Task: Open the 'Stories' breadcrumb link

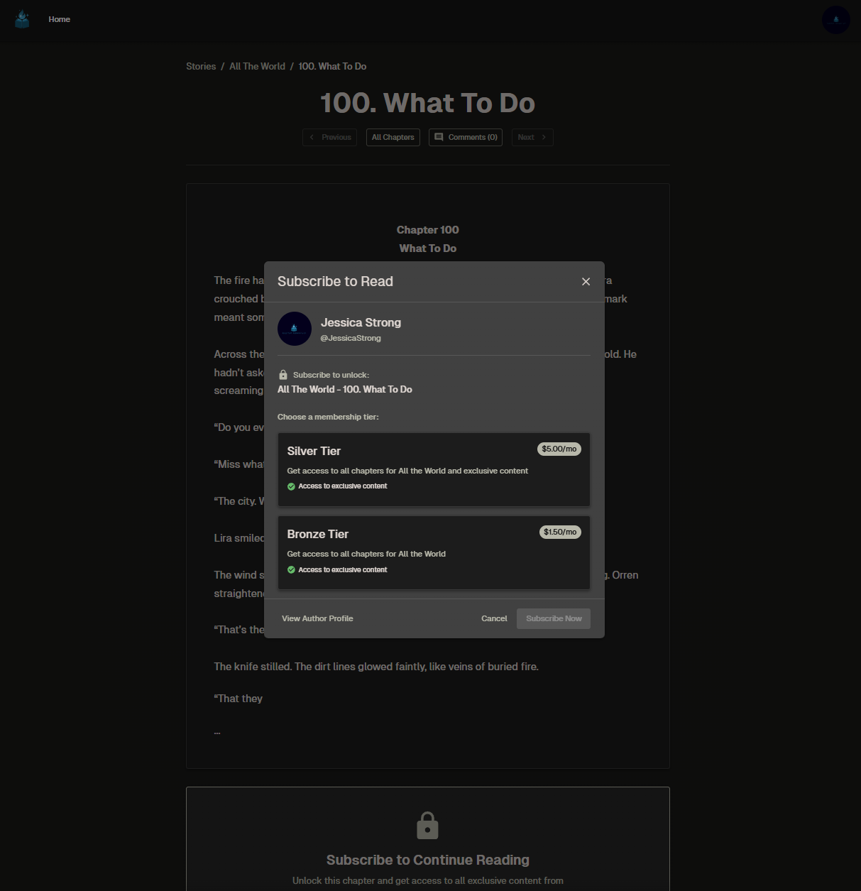Action: tap(201, 66)
